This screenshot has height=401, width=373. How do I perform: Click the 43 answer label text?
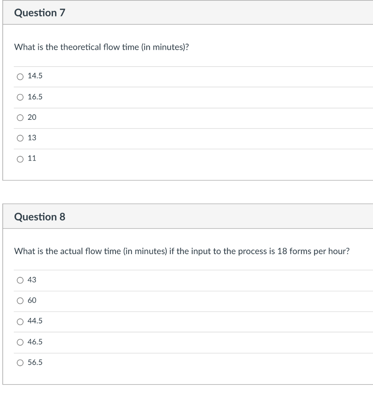click(33, 280)
